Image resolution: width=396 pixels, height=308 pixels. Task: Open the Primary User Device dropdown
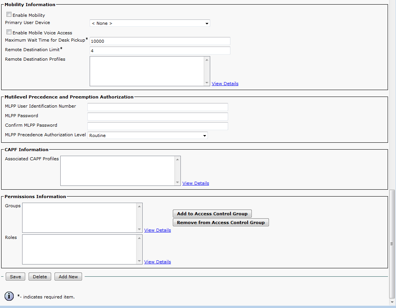[150, 23]
